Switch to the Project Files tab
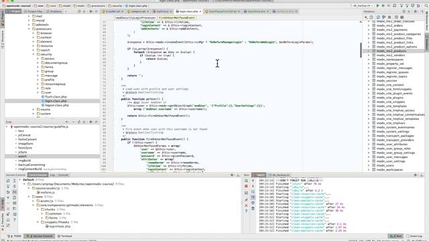This screenshot has width=429, height=241. [33, 11]
